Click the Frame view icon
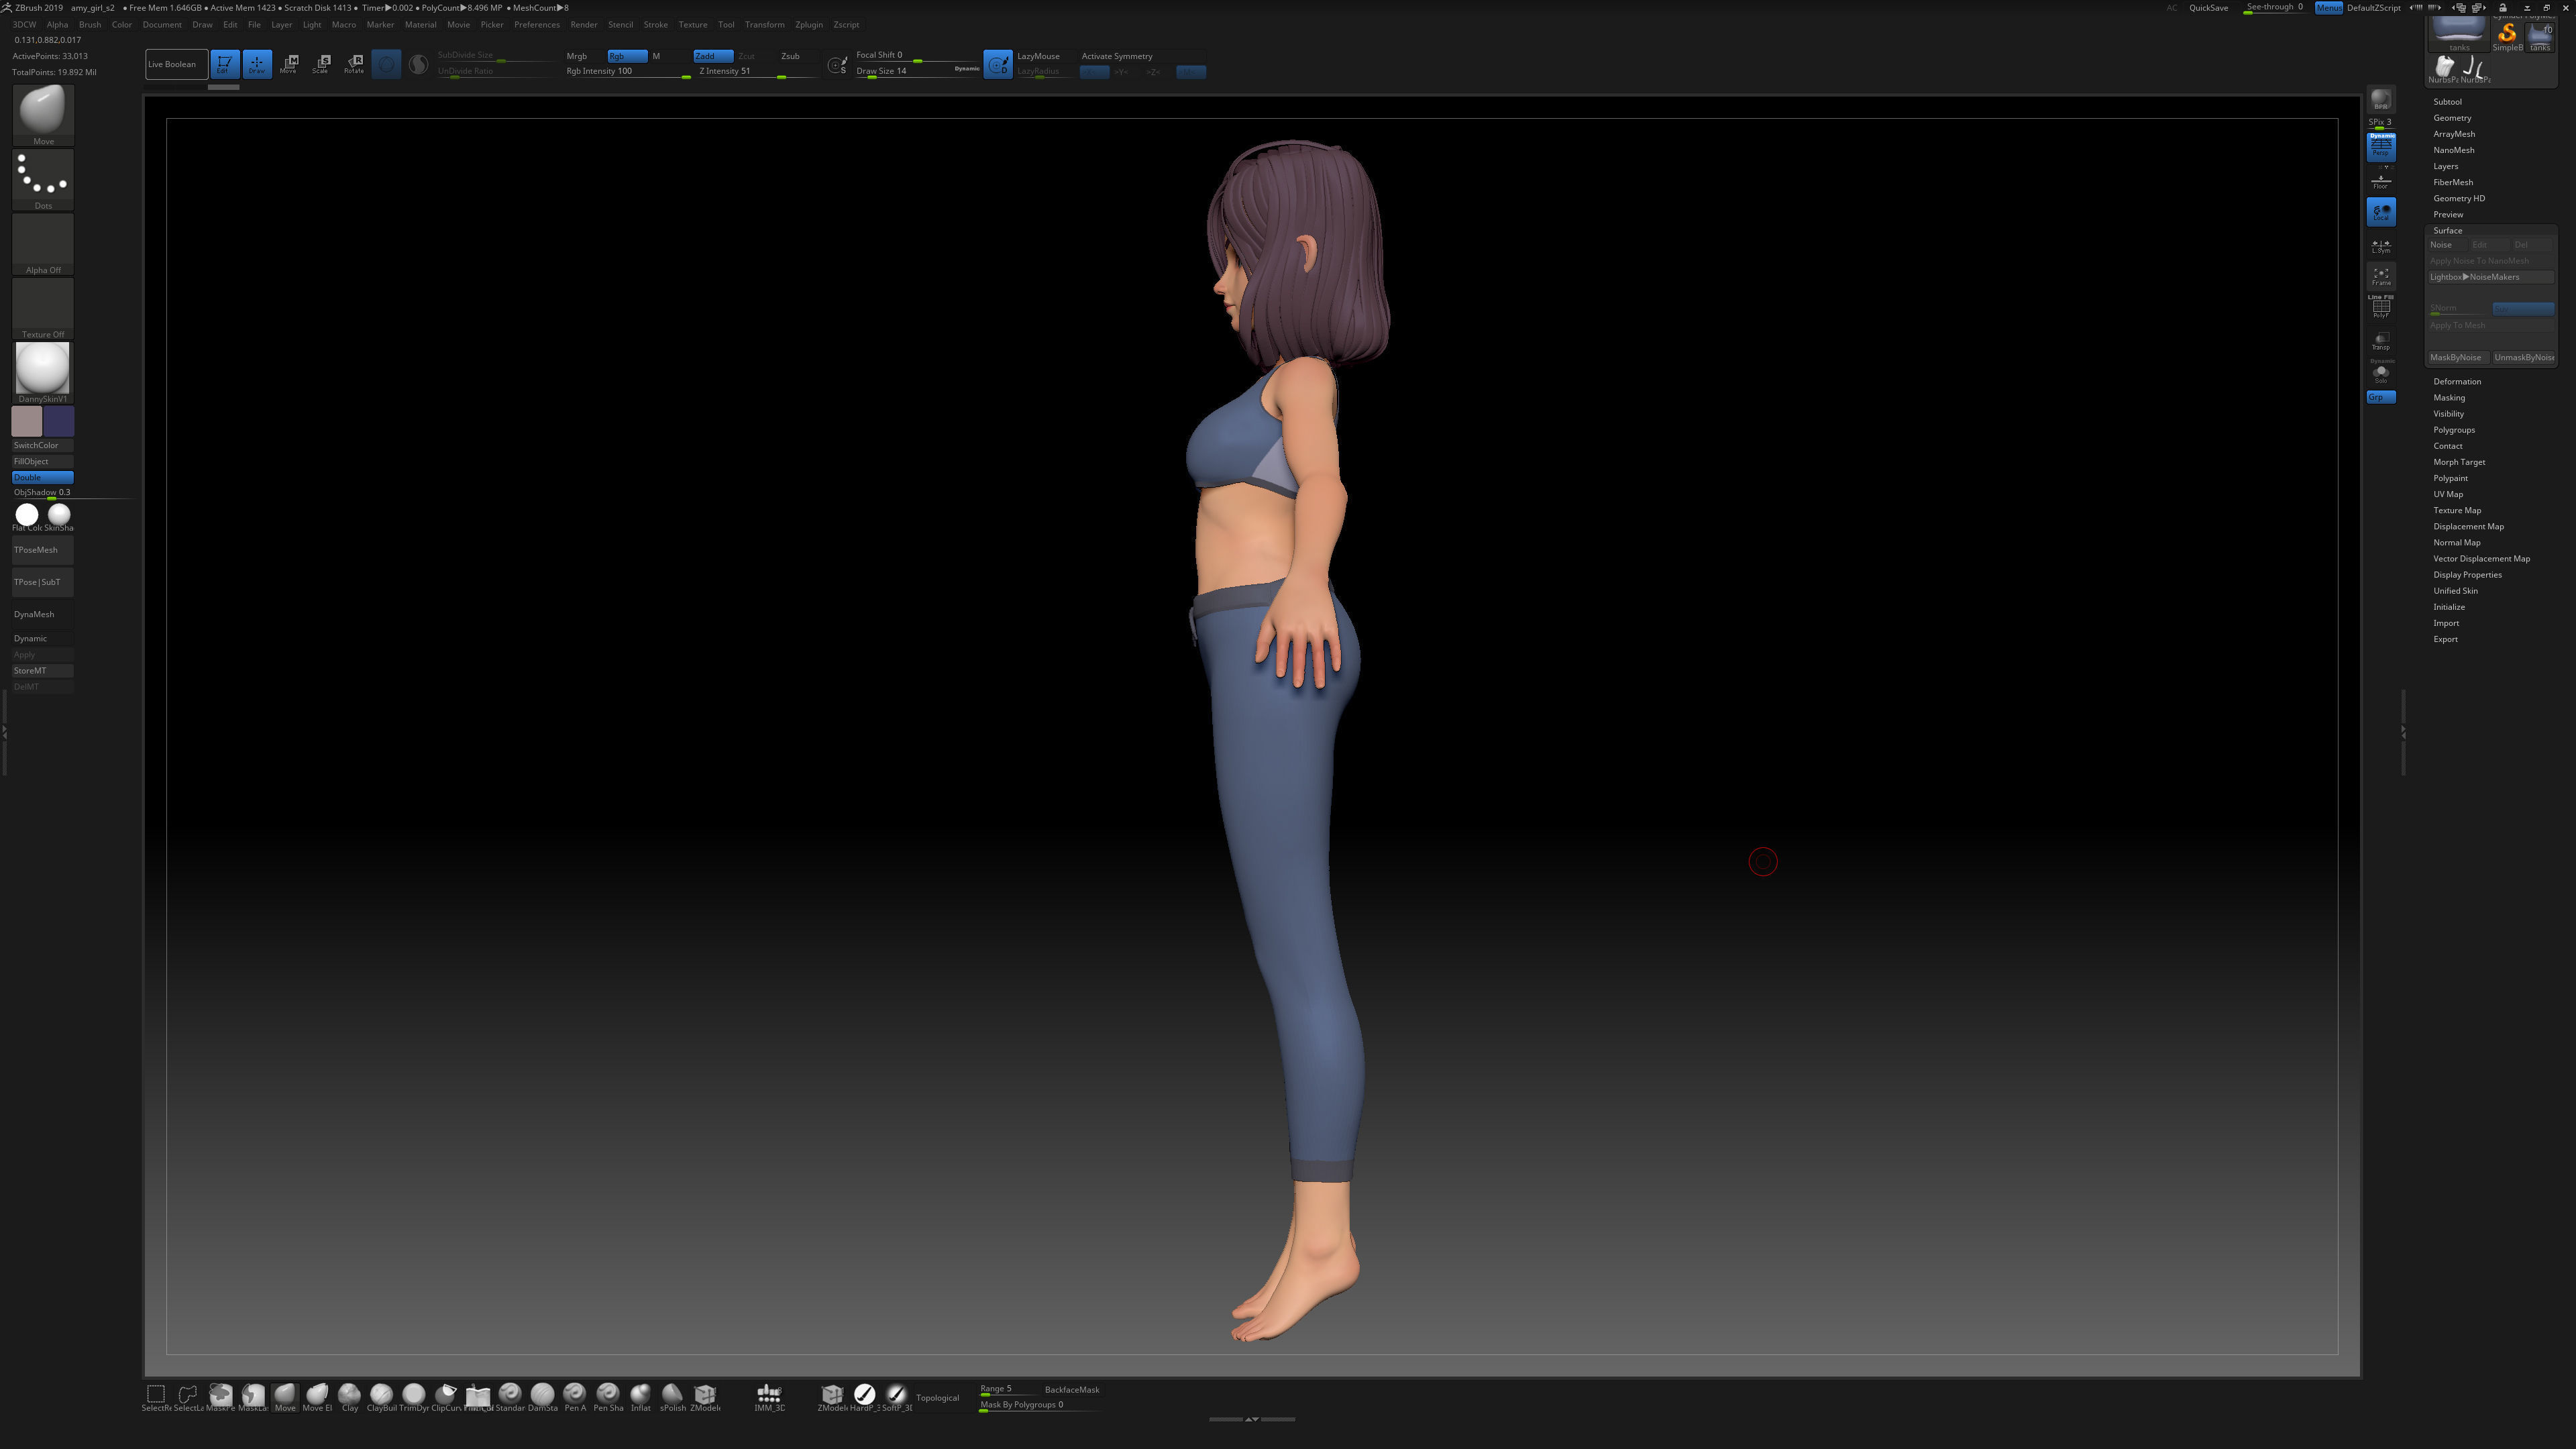 point(2380,276)
